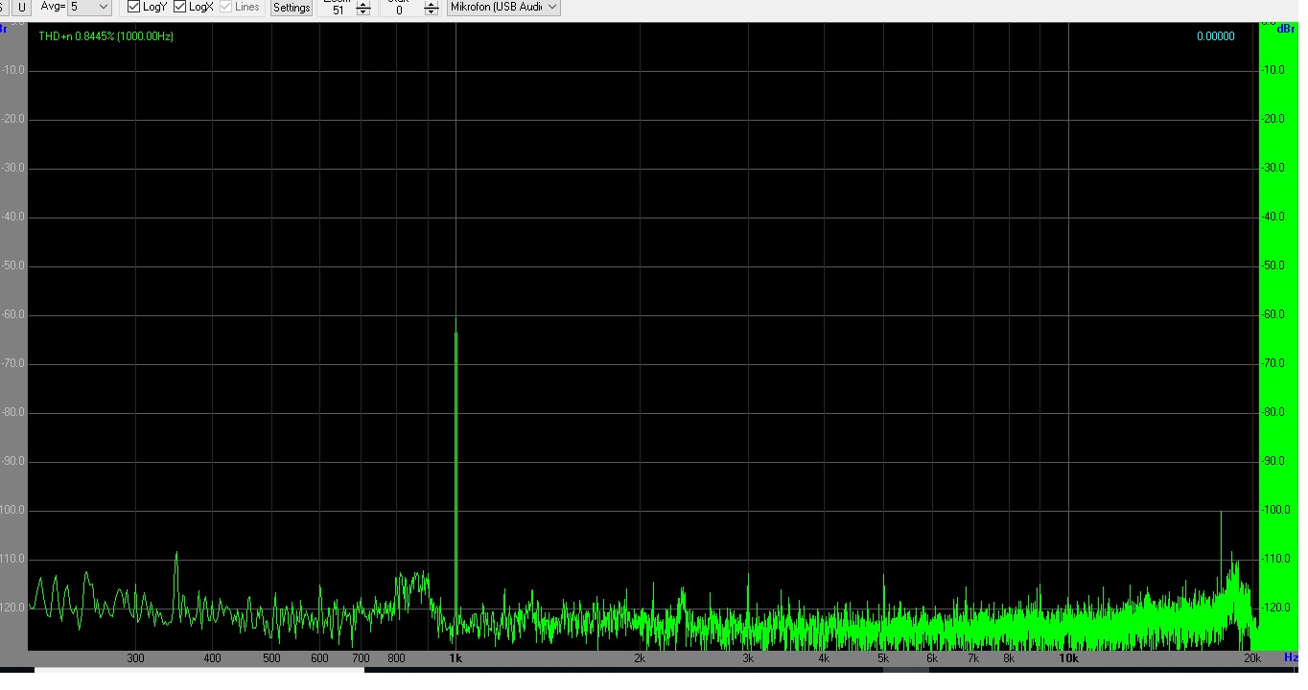Viewport: 1308px width, 690px height.
Task: Click the 1k frequency axis label
Action: [x=455, y=658]
